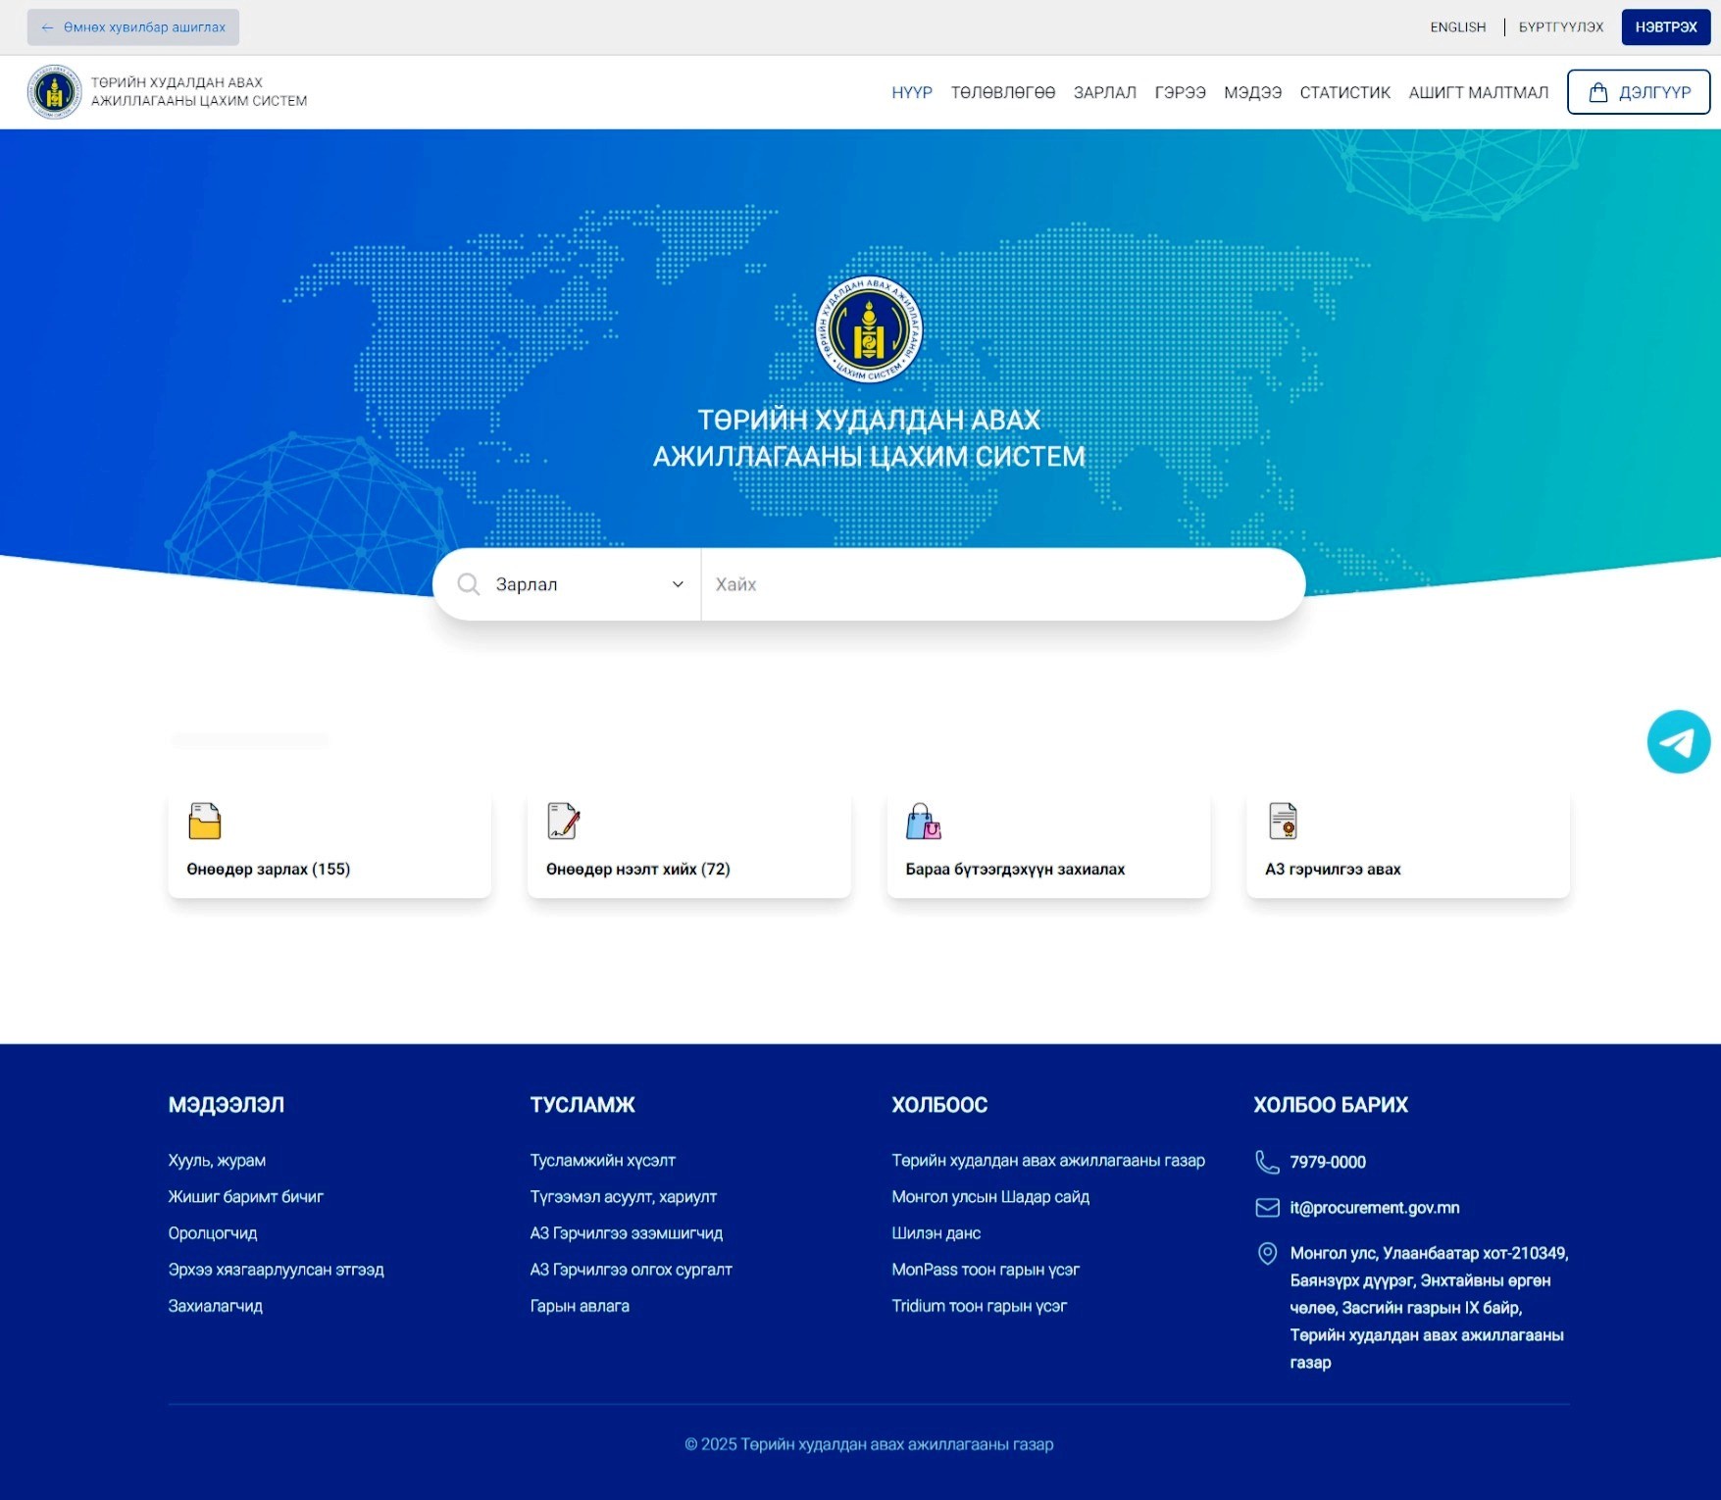1721x1500 pixels.
Task: Open the А3 гэрчилгээ авах card
Action: pyautogui.click(x=1408, y=845)
